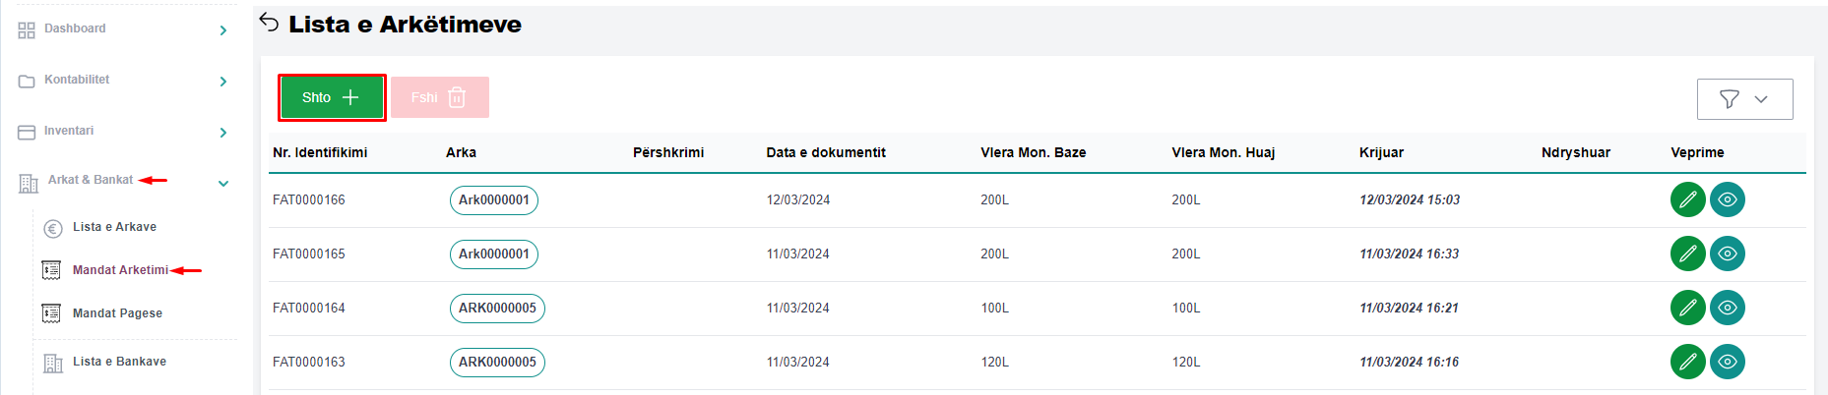This screenshot has width=1828, height=395.
Task: Expand the Dashboard menu chevron
Action: [x=223, y=30]
